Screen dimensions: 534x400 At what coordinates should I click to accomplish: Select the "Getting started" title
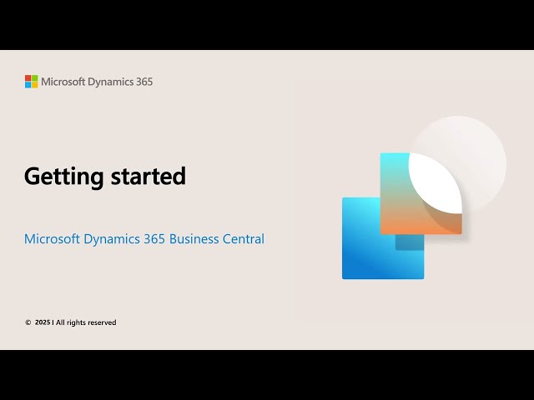(x=105, y=177)
